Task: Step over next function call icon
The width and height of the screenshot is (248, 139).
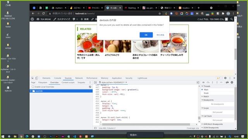Action: point(208,82)
